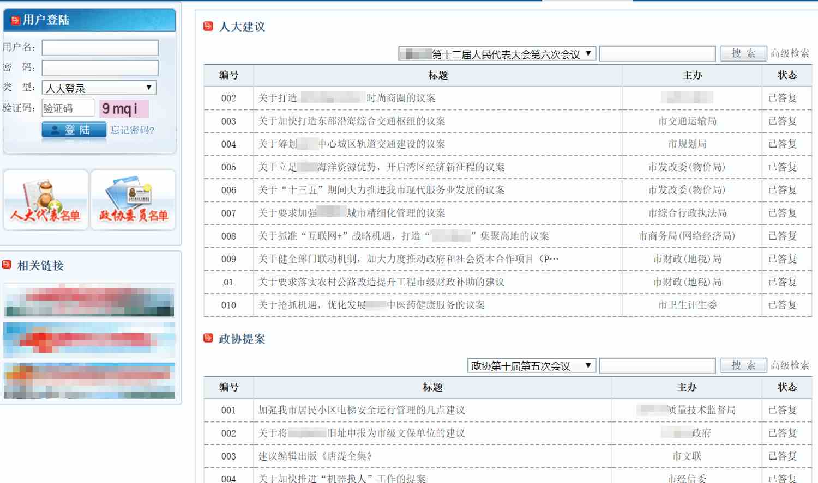
Task: Open 高级检索 in 政协提案 section
Action: pos(790,365)
